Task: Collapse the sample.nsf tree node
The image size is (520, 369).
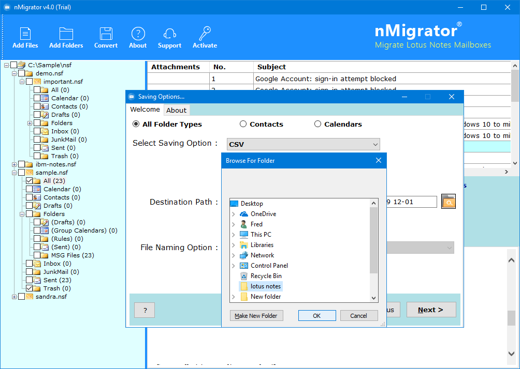Action: pyautogui.click(x=15, y=173)
